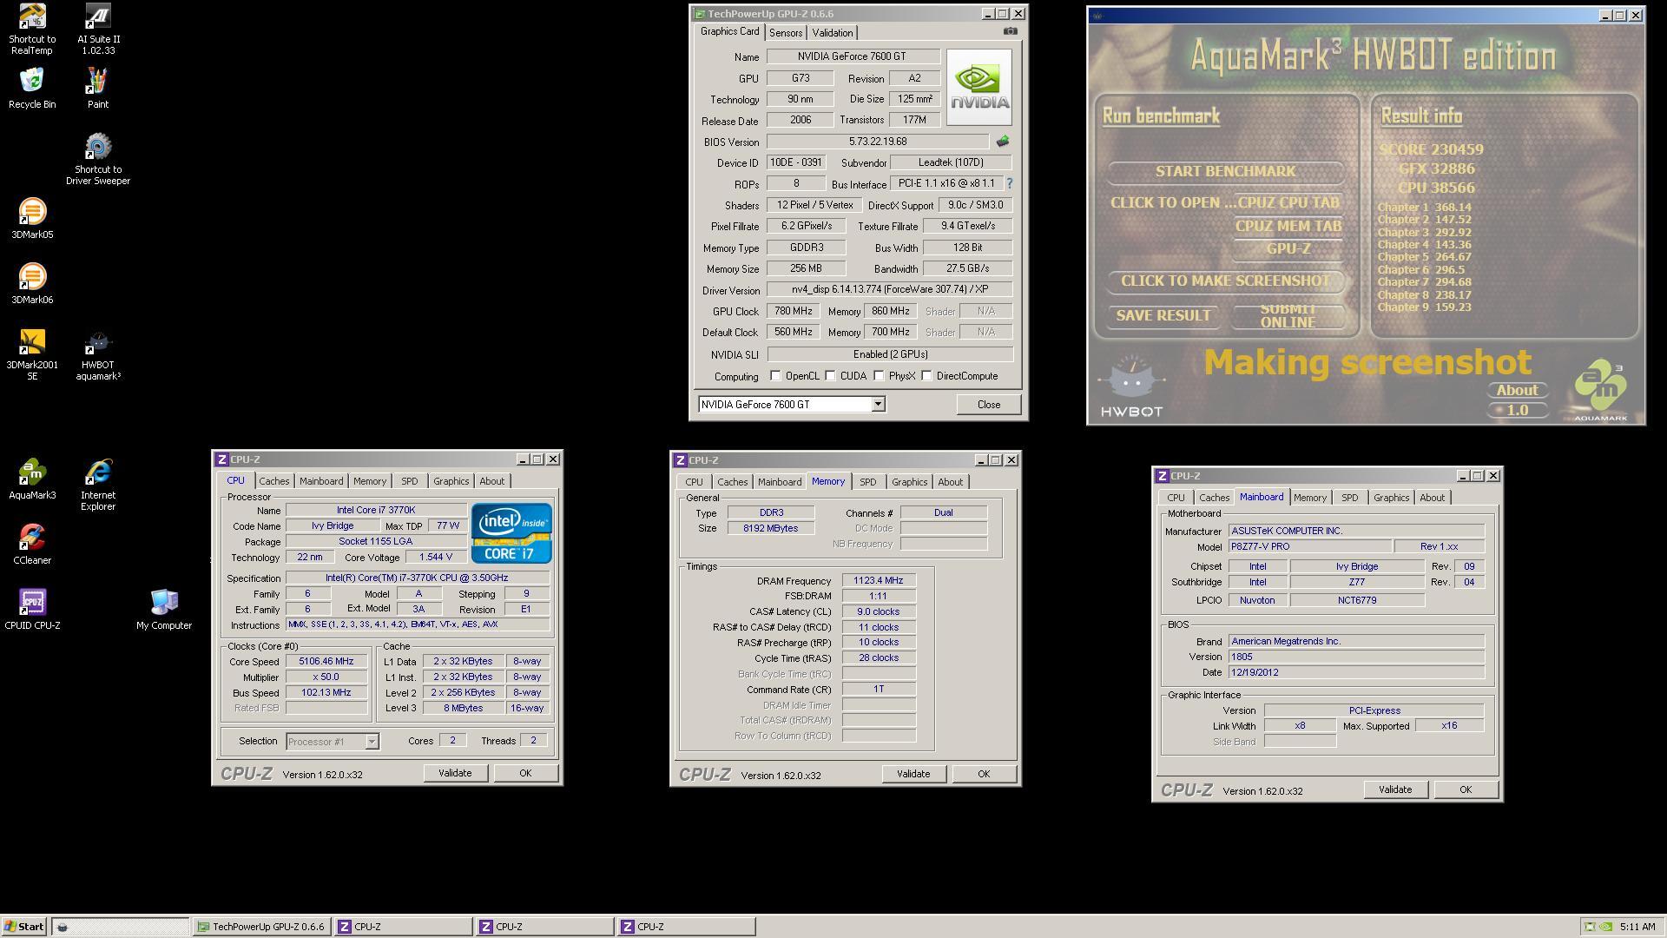This screenshot has height=938, width=1667.
Task: Open AI Suite II desktop icon
Action: point(98,29)
